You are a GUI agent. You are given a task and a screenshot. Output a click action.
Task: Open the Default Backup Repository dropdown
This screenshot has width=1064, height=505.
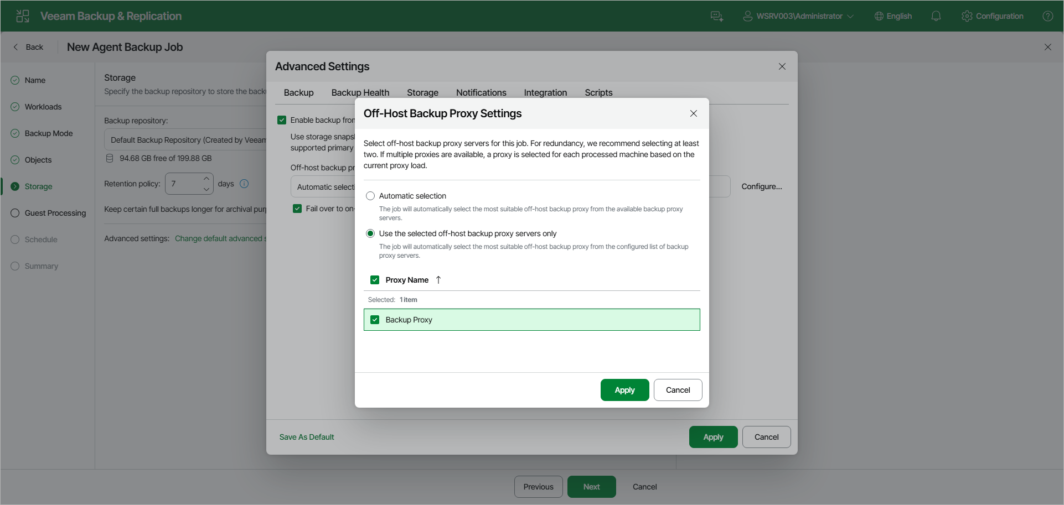(x=185, y=140)
